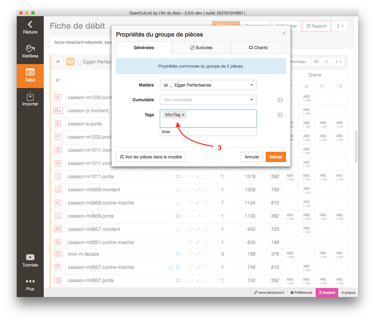The width and height of the screenshot is (375, 321).
Task: Check the box for the tiroir-m.facade row
Action: (205, 254)
